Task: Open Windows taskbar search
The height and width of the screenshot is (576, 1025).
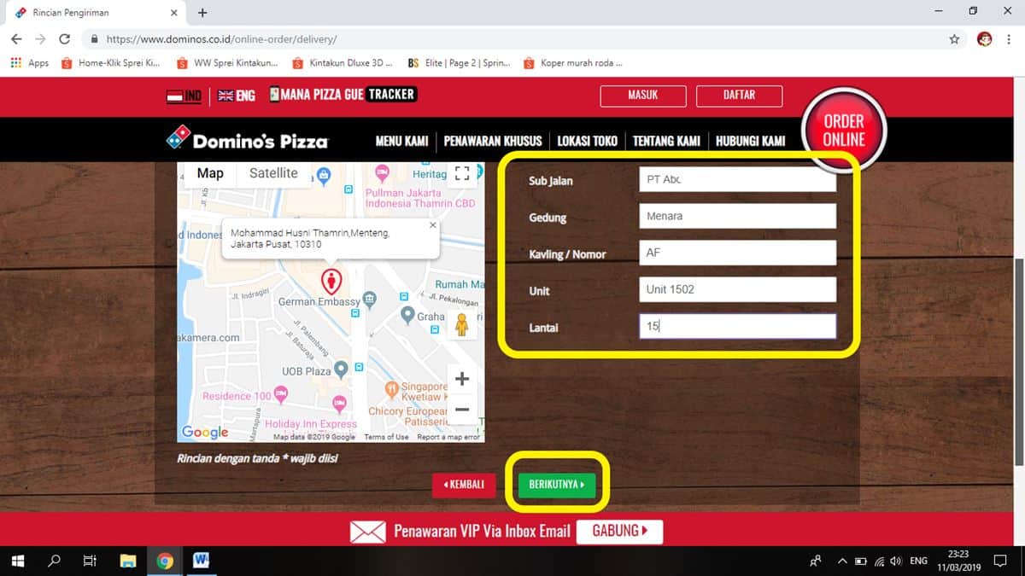Action: click(54, 561)
